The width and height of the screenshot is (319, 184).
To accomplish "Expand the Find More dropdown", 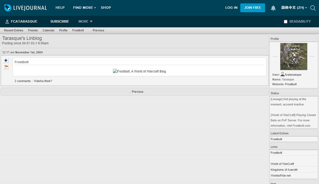I will [85, 8].
